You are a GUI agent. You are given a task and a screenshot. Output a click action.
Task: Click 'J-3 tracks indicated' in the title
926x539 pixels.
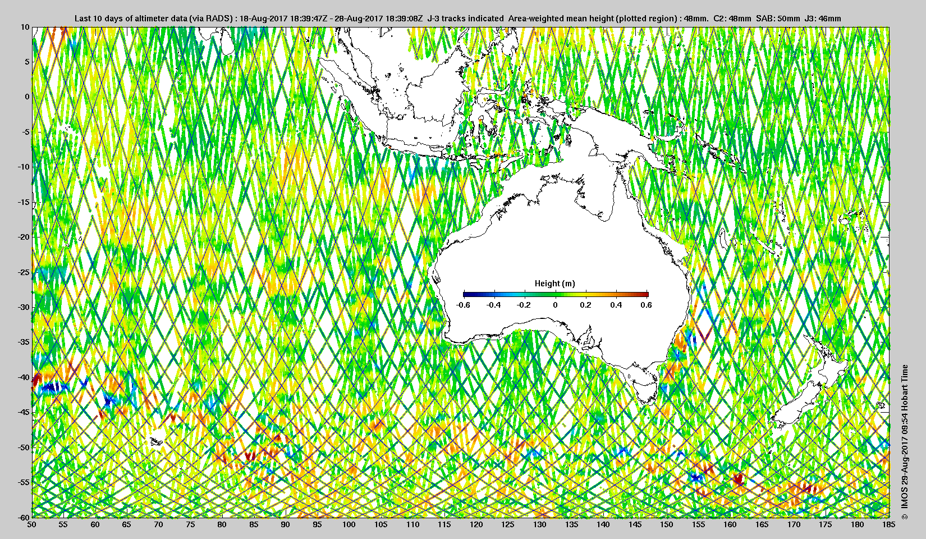[x=466, y=19]
